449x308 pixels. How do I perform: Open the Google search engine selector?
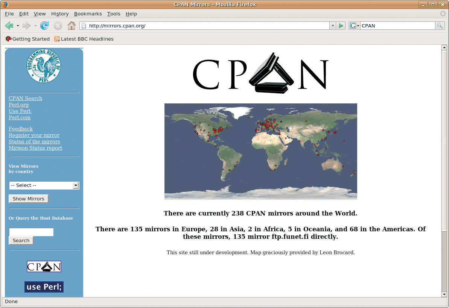pyautogui.click(x=355, y=26)
